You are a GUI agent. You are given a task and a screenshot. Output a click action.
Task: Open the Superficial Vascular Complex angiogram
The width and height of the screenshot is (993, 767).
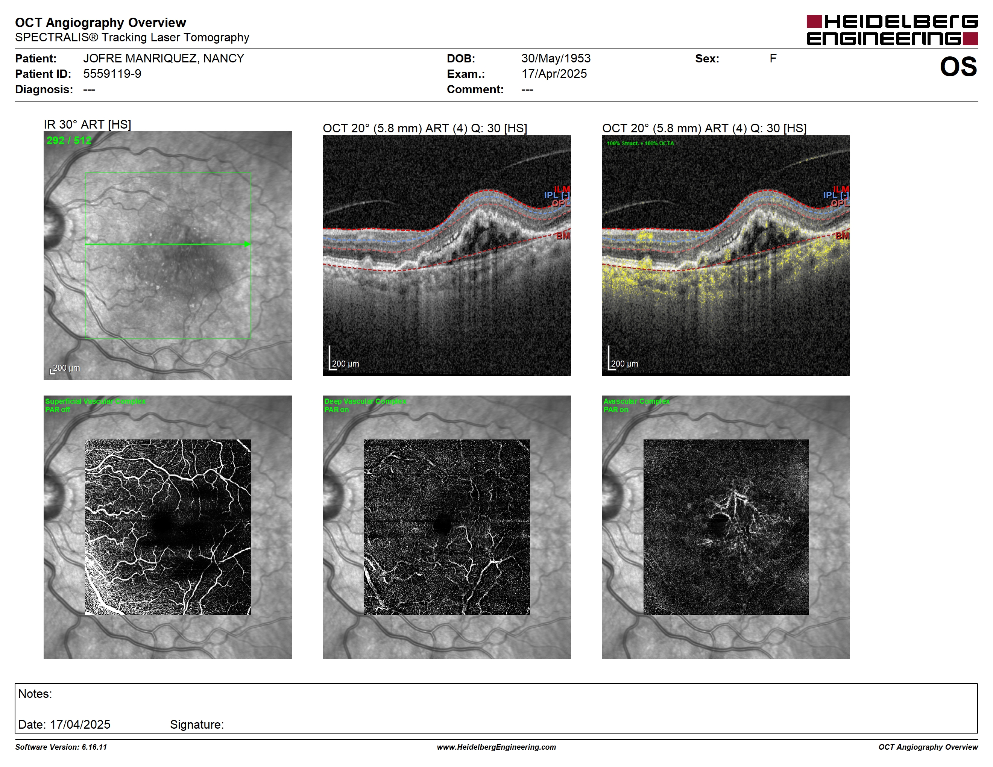point(167,527)
